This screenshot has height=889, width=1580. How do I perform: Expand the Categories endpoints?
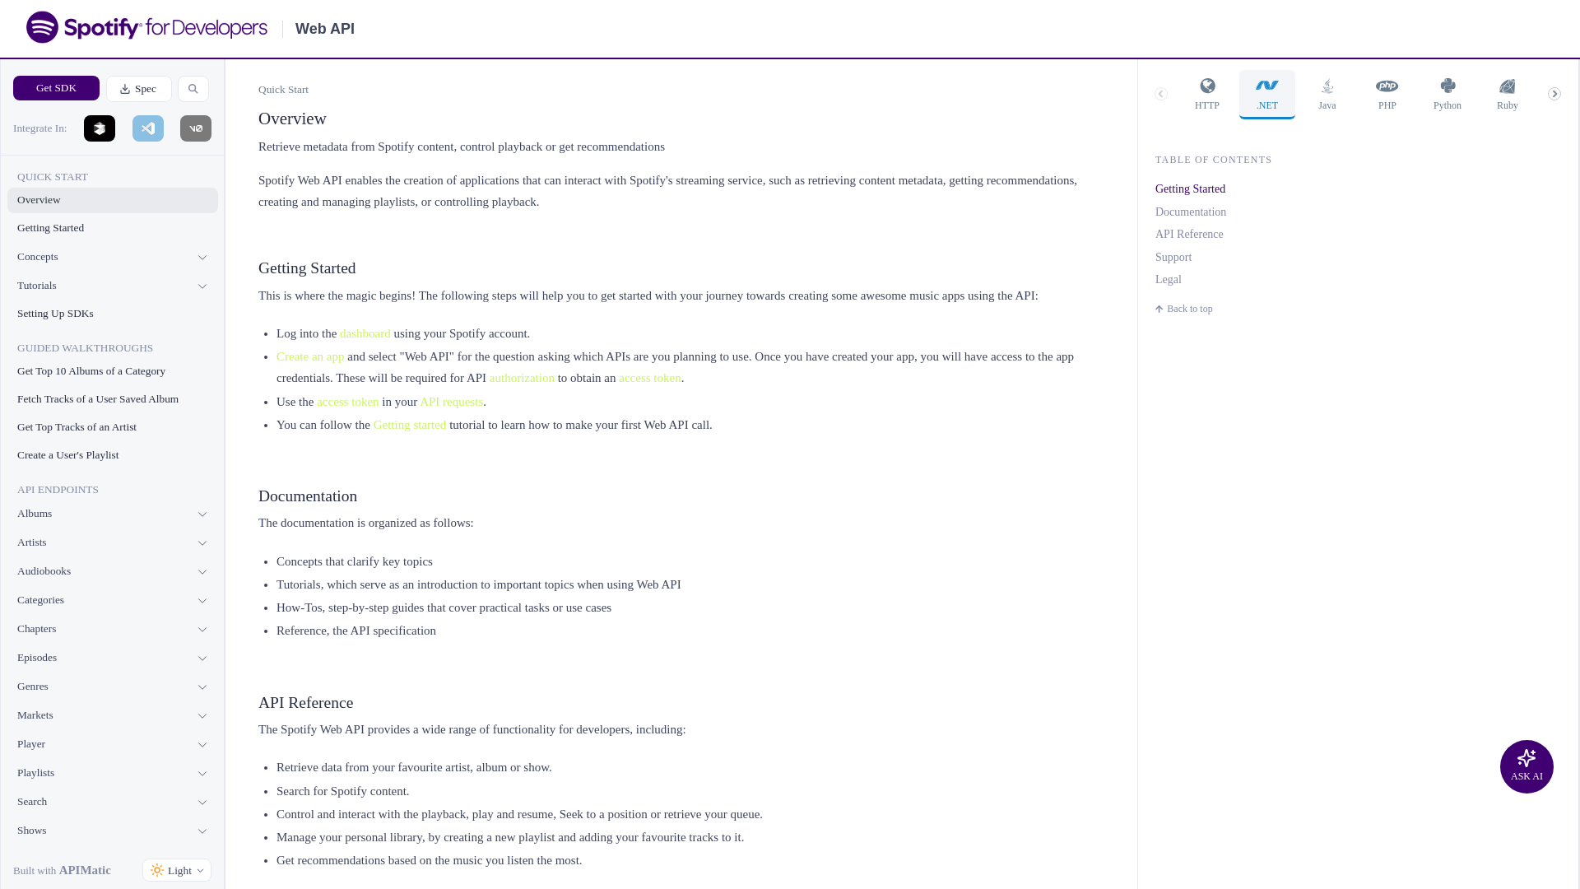[113, 600]
